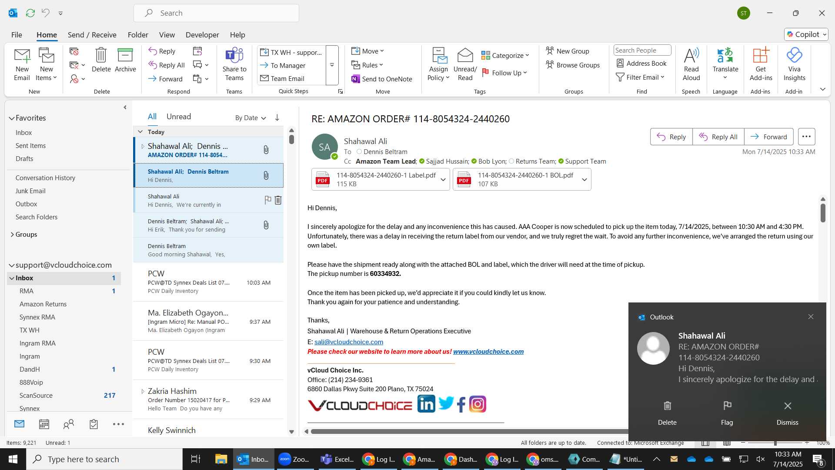Click the LinkedIn icon in signature
This screenshot has height=470, width=835.
(426, 404)
